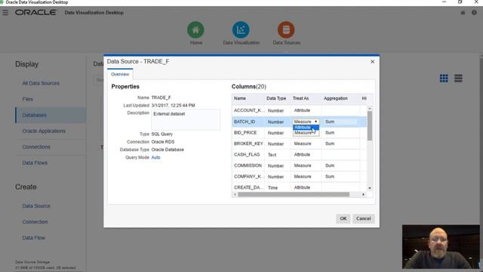The image size is (483, 272).
Task: Click the horizontal scroll right arrow
Action: click(364, 195)
